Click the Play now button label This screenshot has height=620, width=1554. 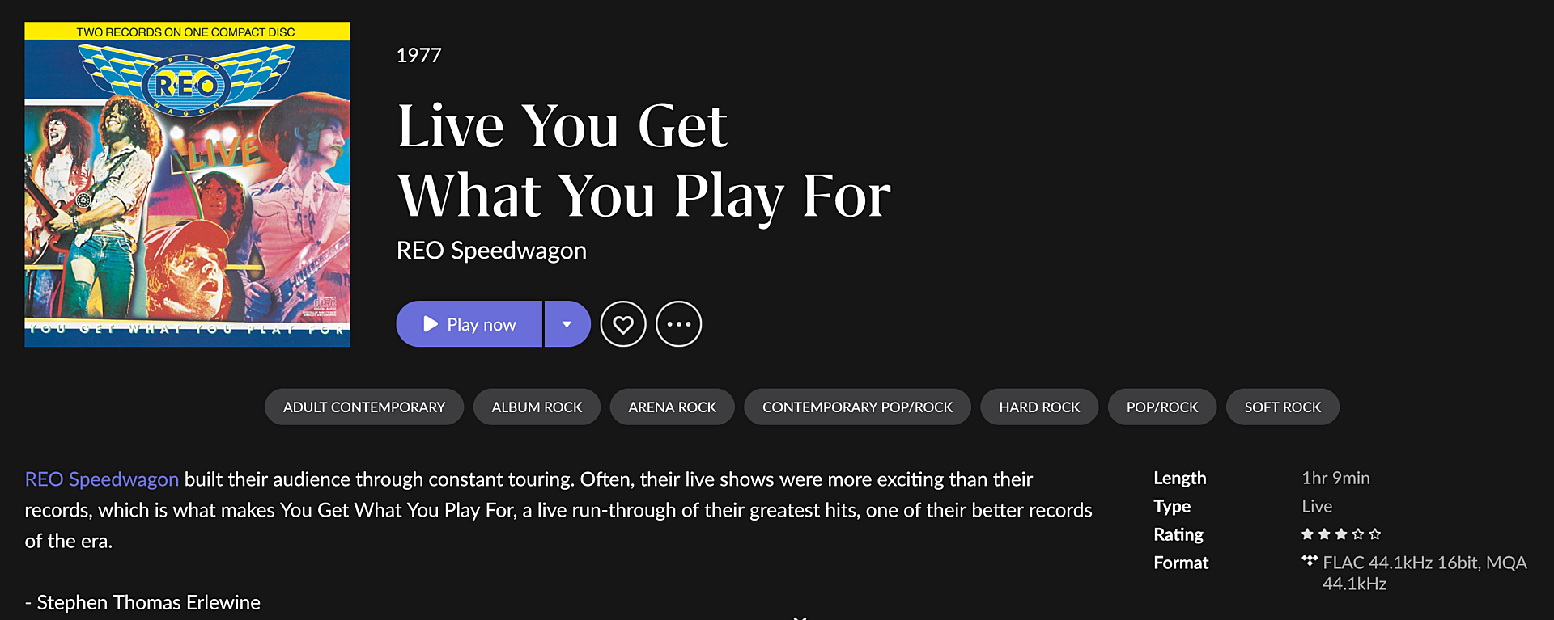(482, 324)
